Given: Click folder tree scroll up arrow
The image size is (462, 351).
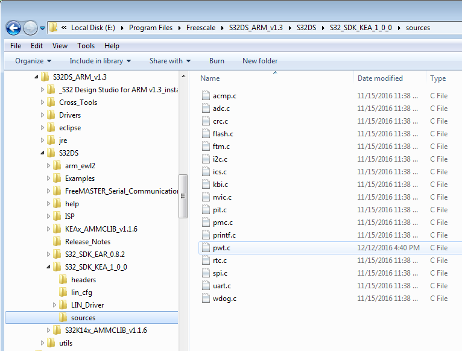Looking at the screenshot, I should (183, 76).
